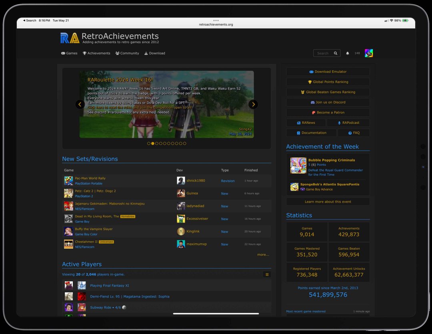The width and height of the screenshot is (432, 334).
Task: Click the Bubble Popping Criminals achievement badge
Action: 298,165
